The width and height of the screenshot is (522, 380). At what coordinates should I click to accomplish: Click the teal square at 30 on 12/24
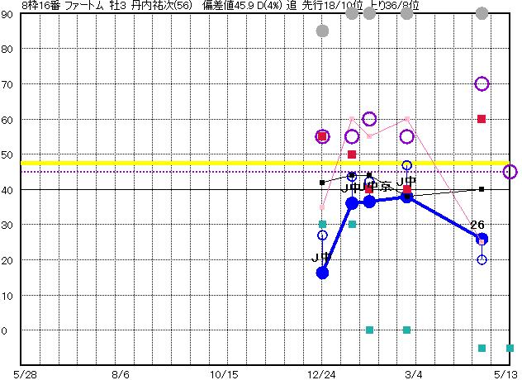point(322,225)
